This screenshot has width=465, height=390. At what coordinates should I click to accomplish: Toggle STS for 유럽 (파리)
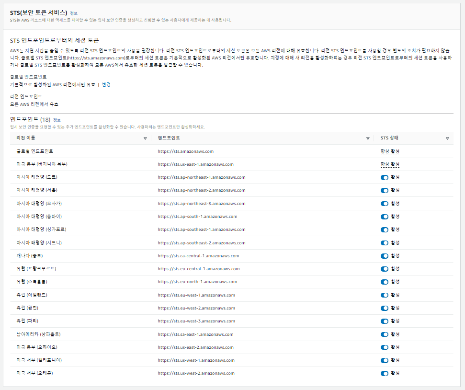click(x=385, y=321)
